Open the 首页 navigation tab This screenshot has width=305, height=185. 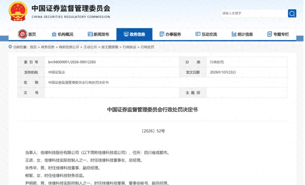27,34
